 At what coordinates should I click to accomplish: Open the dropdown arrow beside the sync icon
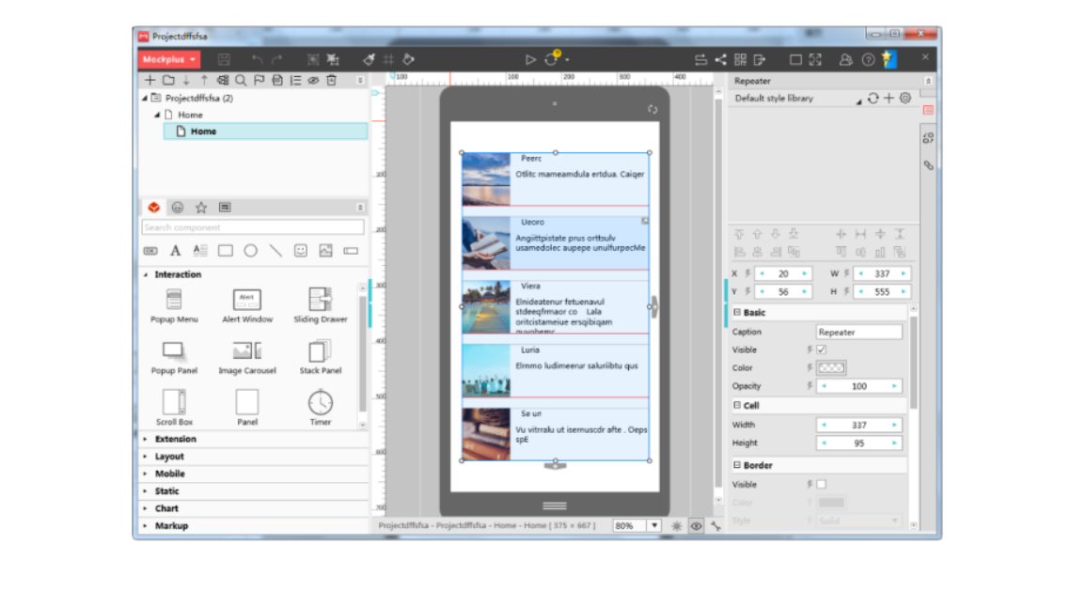(x=567, y=60)
